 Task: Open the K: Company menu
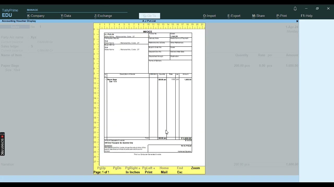tap(36, 16)
